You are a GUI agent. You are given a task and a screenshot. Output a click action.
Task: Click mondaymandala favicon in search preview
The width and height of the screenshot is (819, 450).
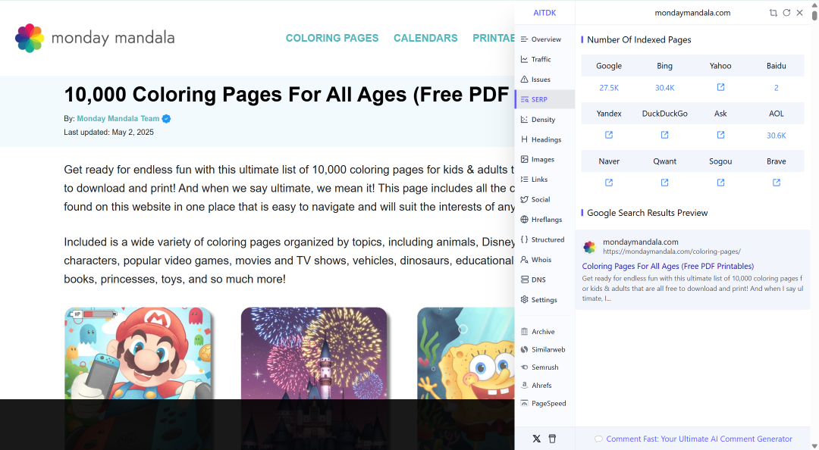(x=590, y=246)
